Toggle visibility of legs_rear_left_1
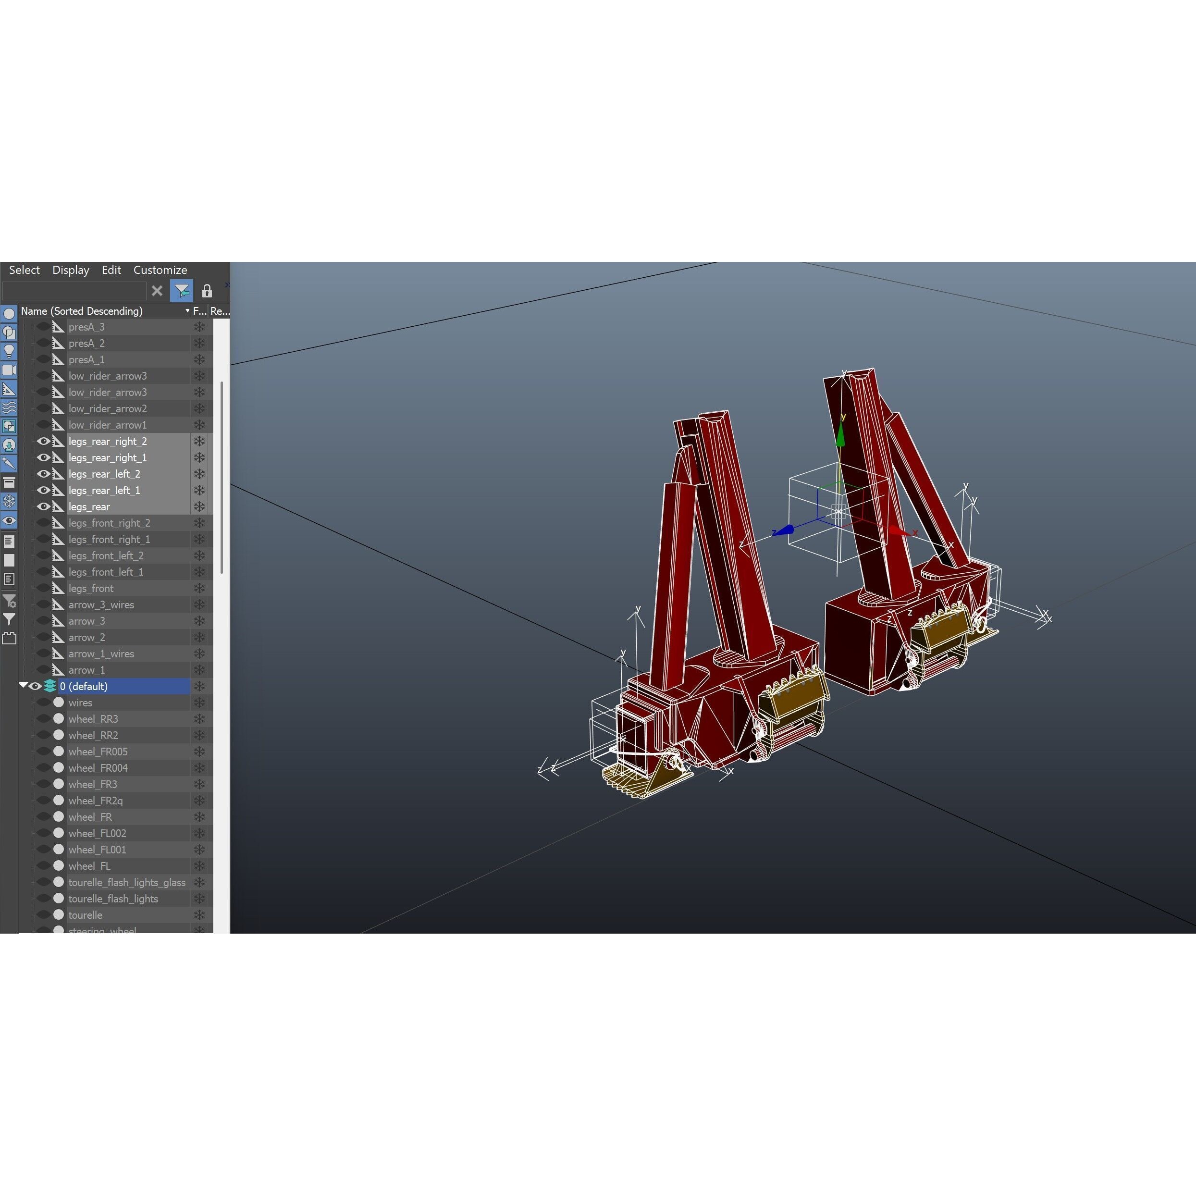Image resolution: width=1196 pixels, height=1196 pixels. pos(44,490)
